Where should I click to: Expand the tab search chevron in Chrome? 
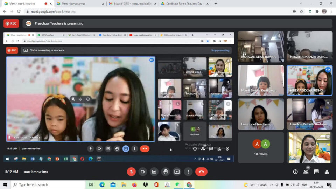pyautogui.click(x=301, y=3)
